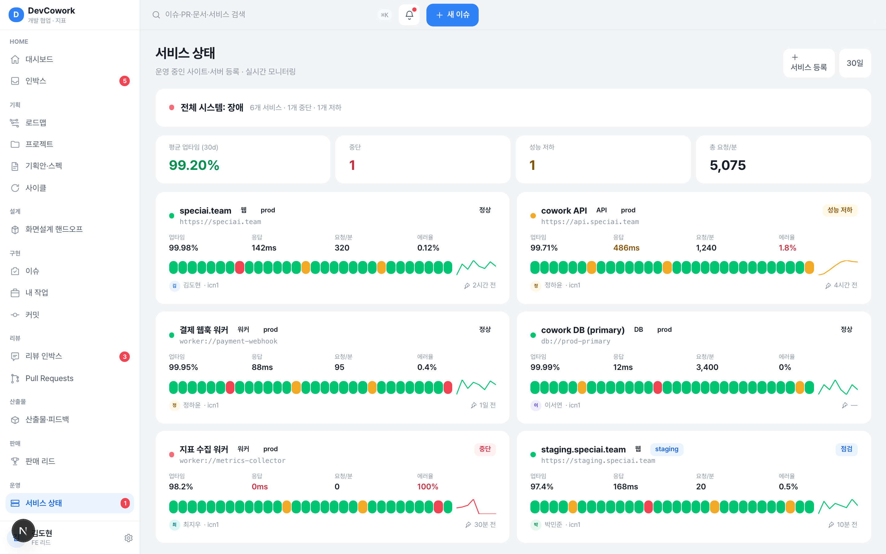This screenshot has height=554, width=886.
Task: Open settings via the gear icon
Action: [x=129, y=538]
